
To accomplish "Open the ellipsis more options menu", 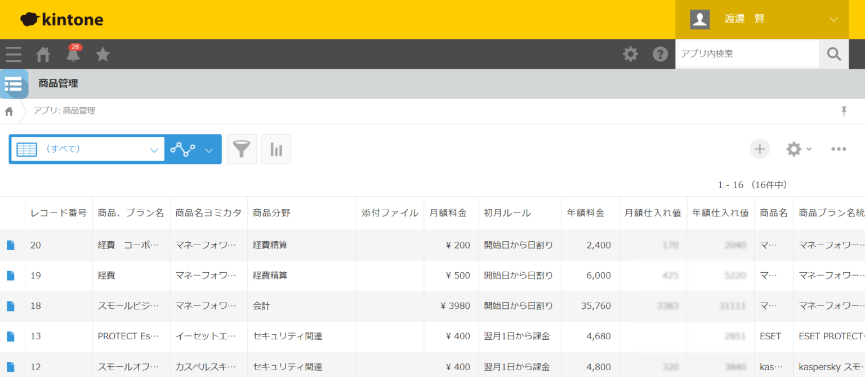I will point(839,149).
